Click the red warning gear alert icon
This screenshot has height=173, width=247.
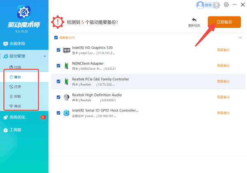(x=58, y=22)
